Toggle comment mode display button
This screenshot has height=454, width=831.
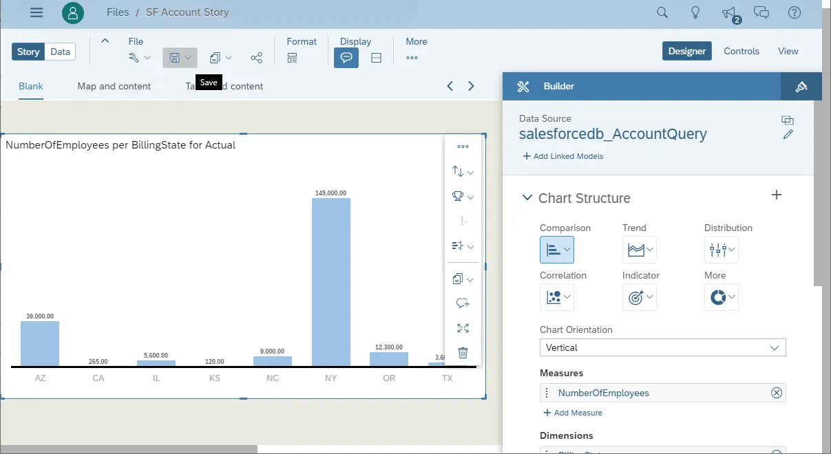(x=346, y=58)
